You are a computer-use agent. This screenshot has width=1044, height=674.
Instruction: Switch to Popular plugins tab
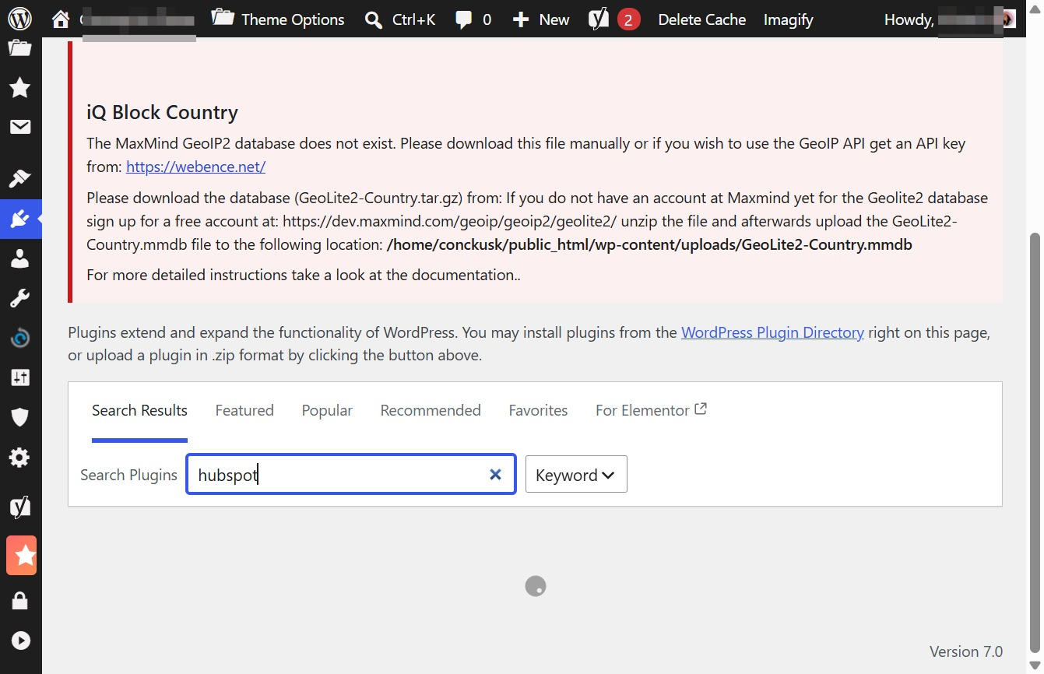click(327, 410)
